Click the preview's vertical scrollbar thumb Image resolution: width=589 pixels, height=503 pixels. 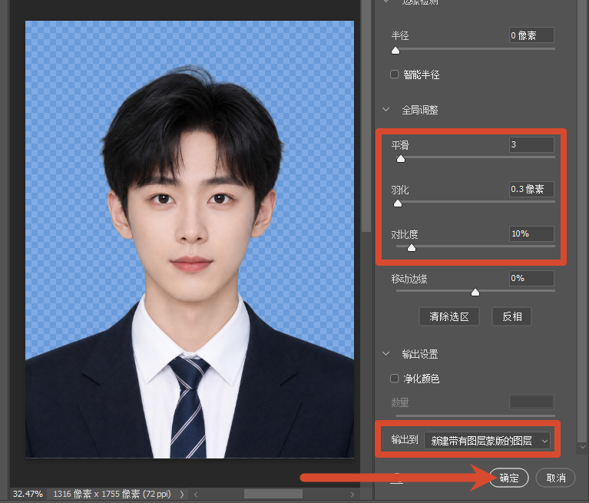366,116
